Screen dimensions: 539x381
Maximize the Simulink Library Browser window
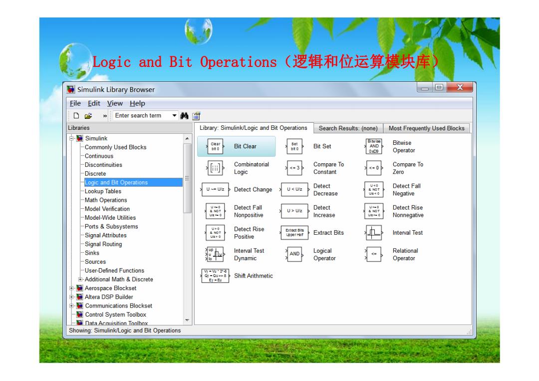coord(439,87)
